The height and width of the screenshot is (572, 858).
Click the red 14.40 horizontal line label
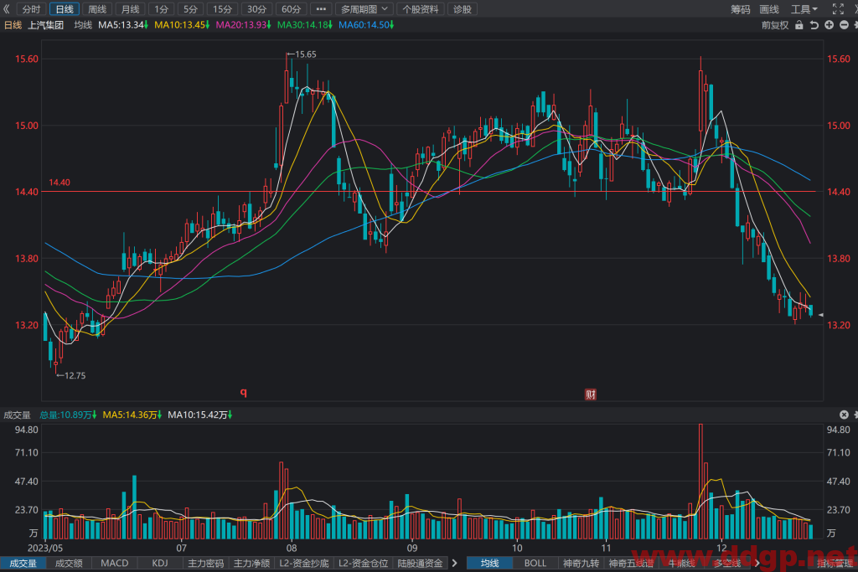click(x=59, y=182)
